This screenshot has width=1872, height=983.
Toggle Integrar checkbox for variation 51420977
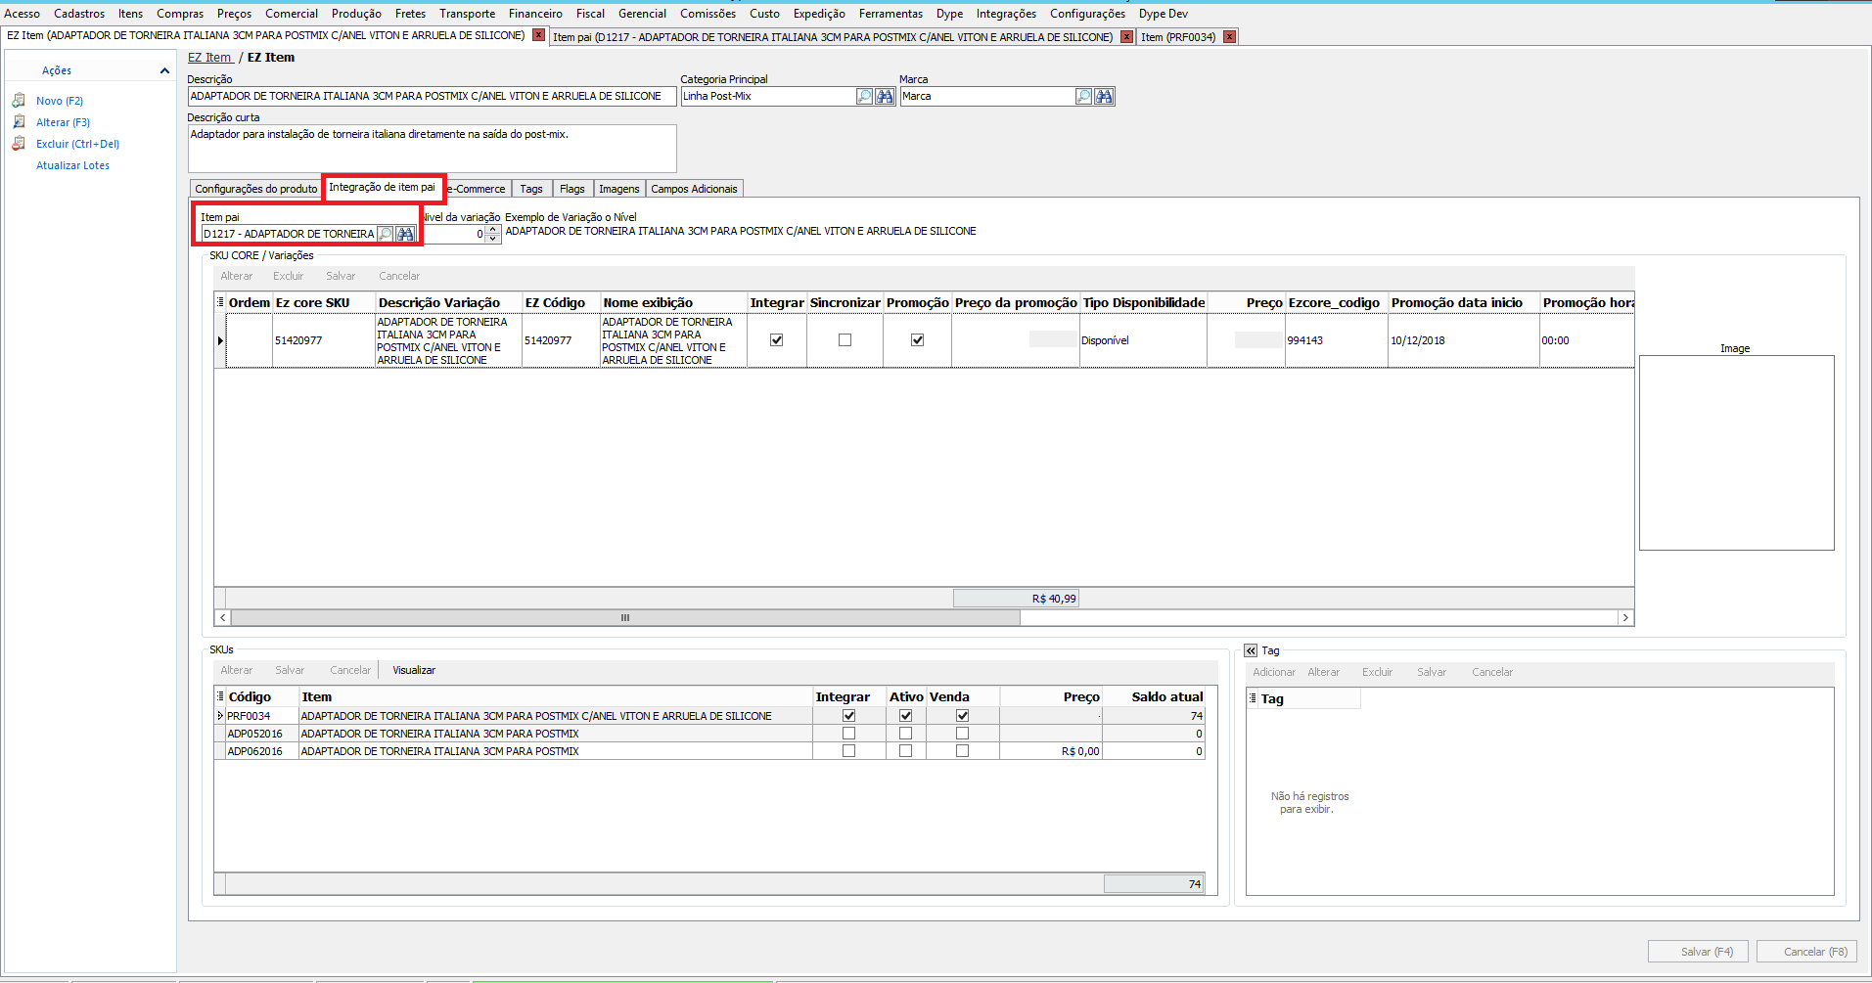(x=777, y=340)
